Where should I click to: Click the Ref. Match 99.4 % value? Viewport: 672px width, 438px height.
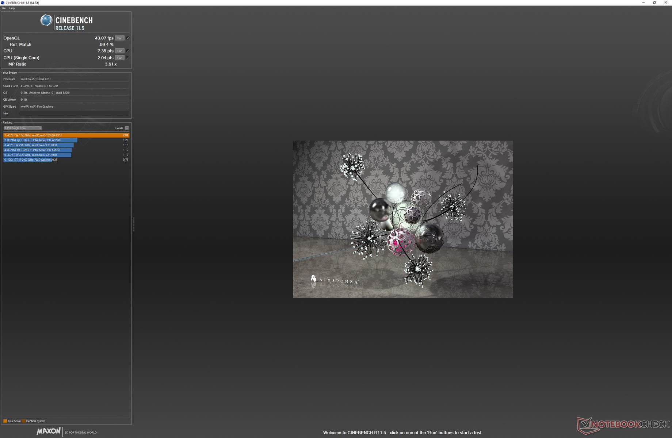click(x=107, y=45)
